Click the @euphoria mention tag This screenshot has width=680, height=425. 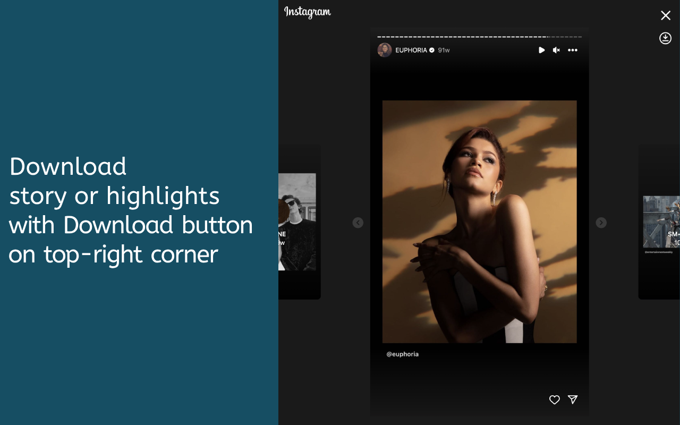[402, 354]
